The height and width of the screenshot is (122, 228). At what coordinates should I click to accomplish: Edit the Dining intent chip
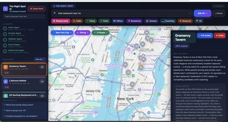(83, 33)
